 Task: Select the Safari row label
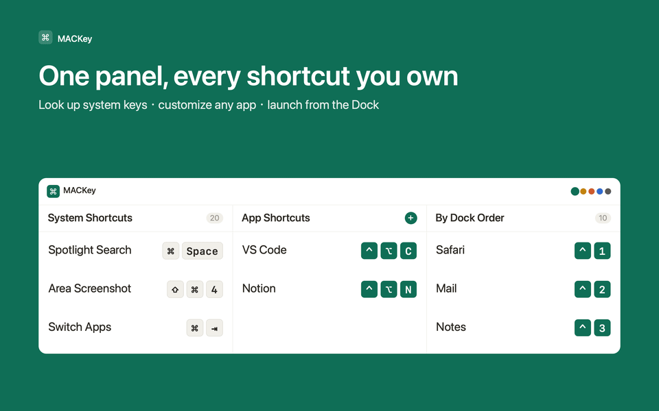450,250
